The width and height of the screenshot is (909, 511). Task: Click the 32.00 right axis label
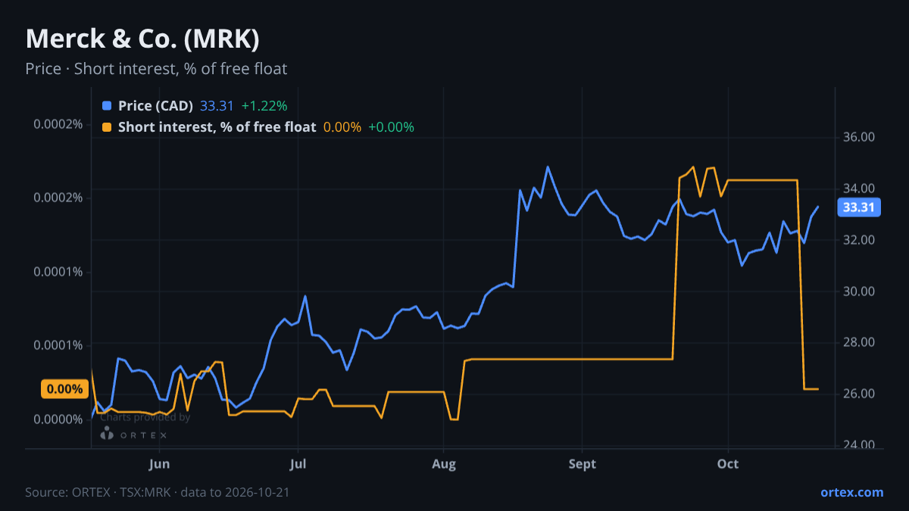tap(859, 240)
